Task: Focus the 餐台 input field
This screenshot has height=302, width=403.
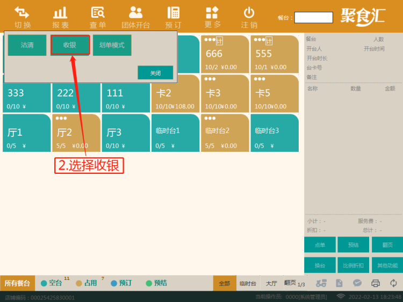Action: (x=314, y=18)
